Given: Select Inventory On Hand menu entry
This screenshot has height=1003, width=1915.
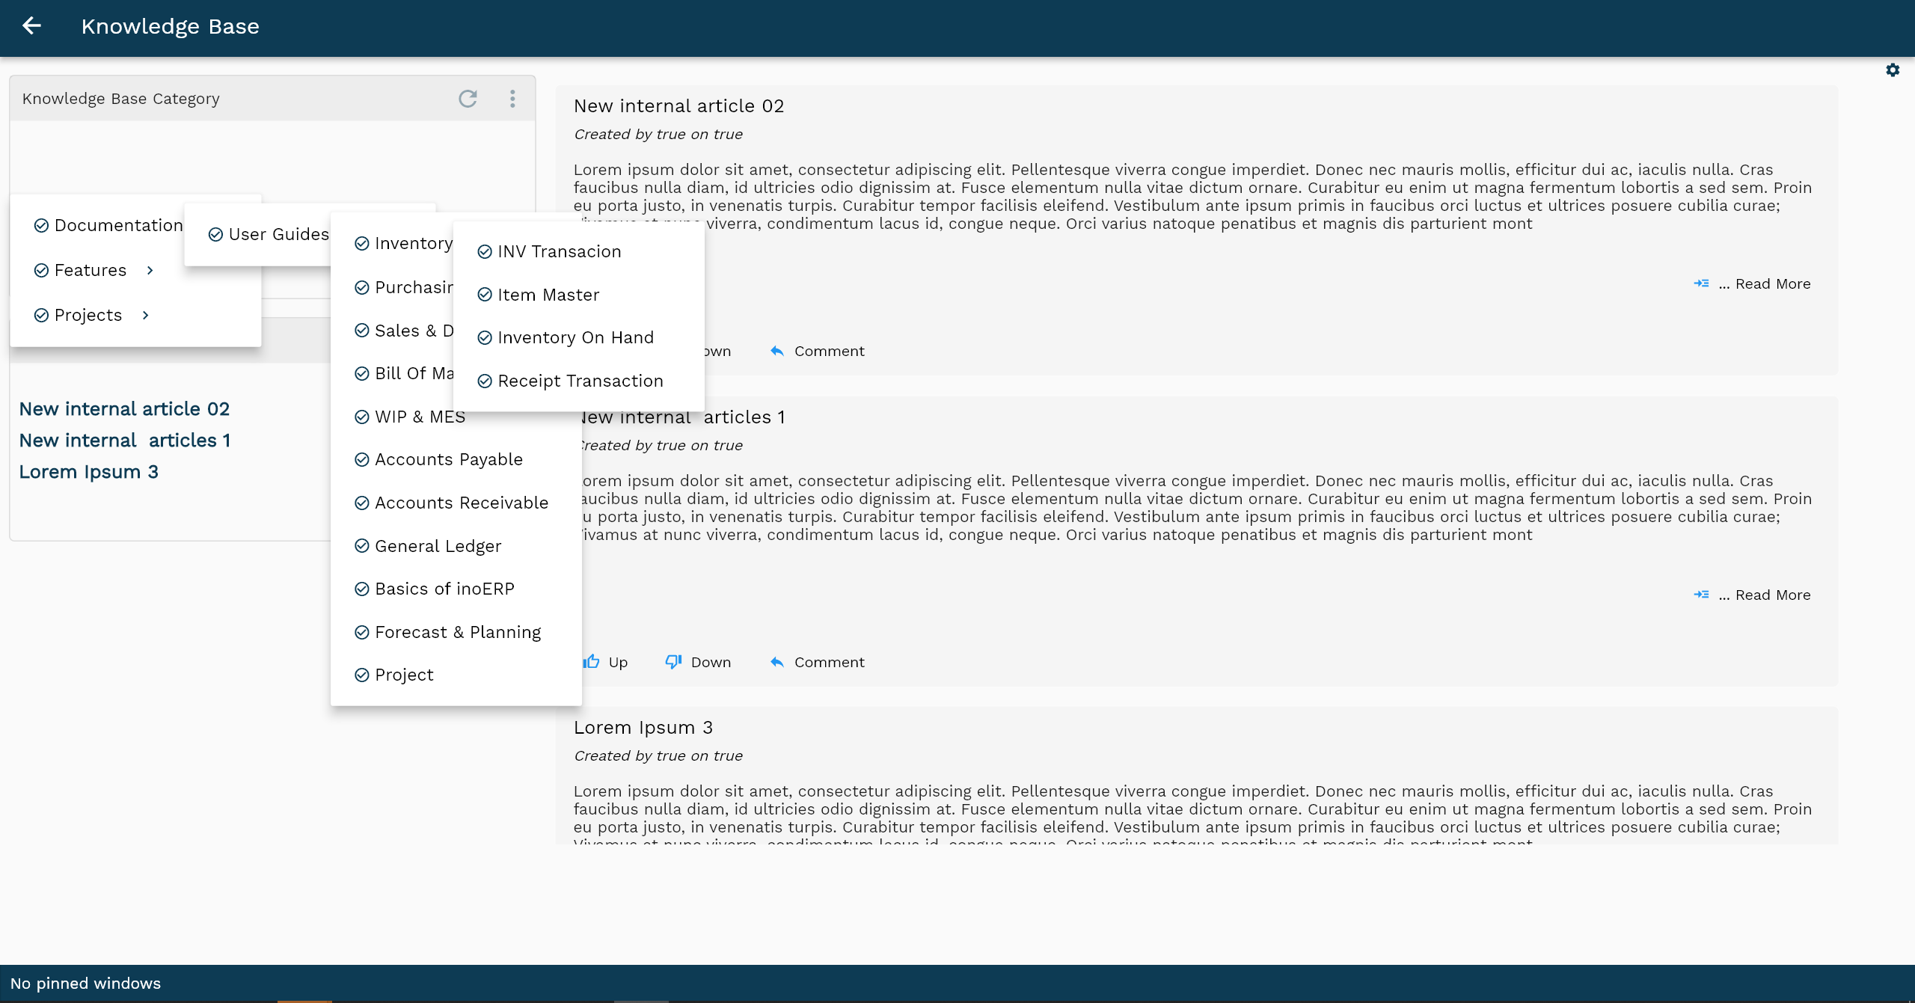Looking at the screenshot, I should point(575,338).
